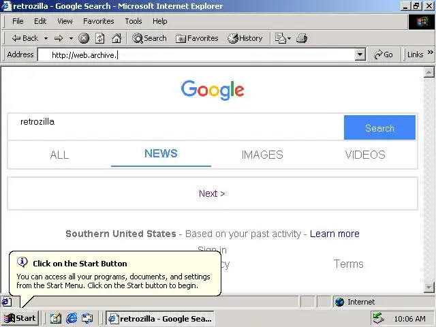The image size is (436, 327).
Task: Click the Back arrow toolbar button
Action: (25, 38)
